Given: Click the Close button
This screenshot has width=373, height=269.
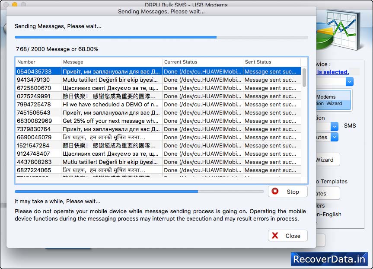Looking at the screenshot, I should pyautogui.click(x=287, y=236).
